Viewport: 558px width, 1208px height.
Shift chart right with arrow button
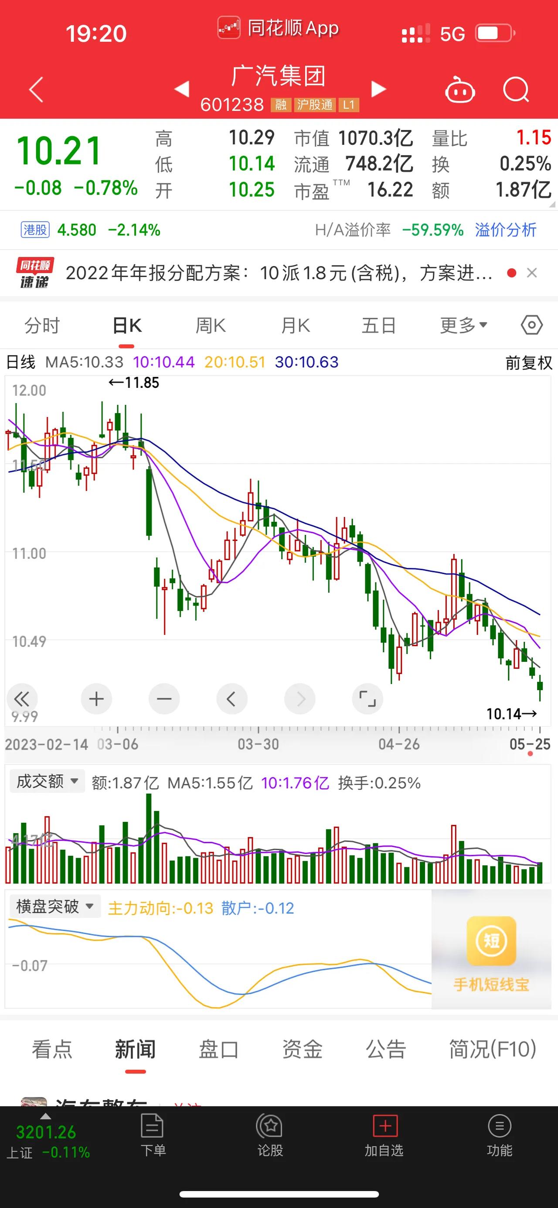pyautogui.click(x=300, y=699)
